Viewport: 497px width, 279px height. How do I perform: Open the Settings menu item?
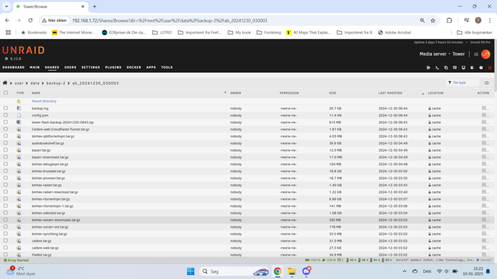pos(90,68)
